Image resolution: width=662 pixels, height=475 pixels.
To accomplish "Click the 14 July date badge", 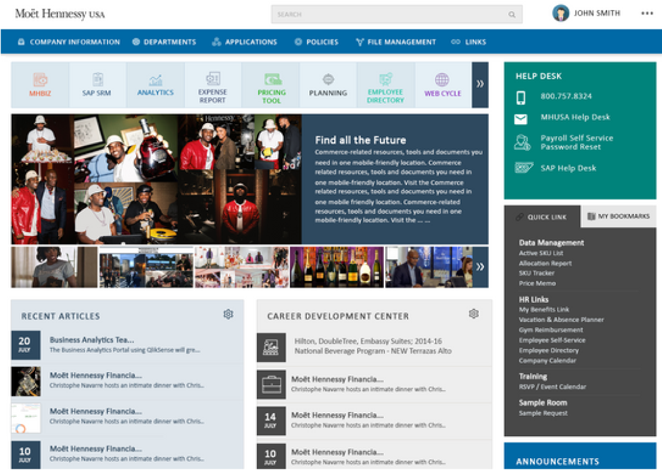I will pyautogui.click(x=271, y=421).
